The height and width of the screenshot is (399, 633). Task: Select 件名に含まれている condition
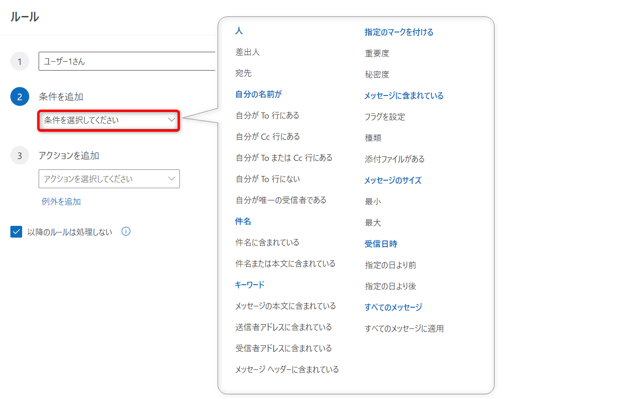pos(267,243)
